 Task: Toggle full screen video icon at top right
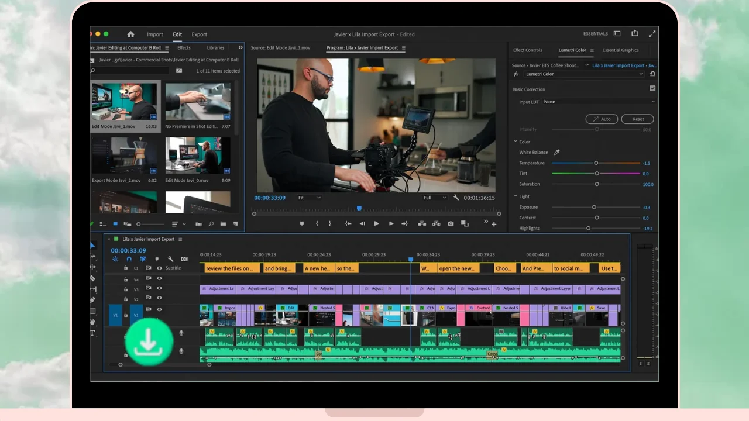click(x=652, y=34)
